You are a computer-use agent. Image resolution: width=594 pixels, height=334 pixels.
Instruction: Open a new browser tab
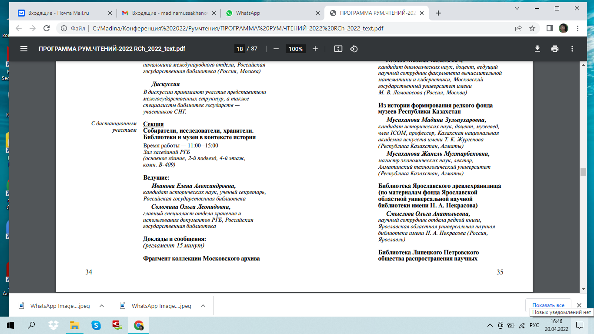(x=438, y=13)
